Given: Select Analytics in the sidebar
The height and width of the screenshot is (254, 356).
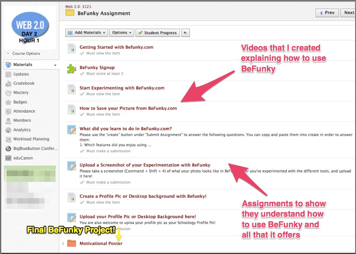Looking at the screenshot, I should coord(22,129).
